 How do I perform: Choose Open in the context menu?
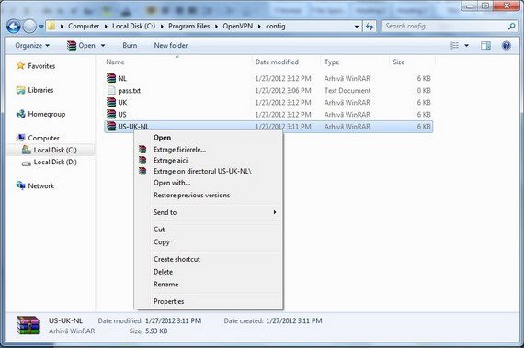click(209, 138)
